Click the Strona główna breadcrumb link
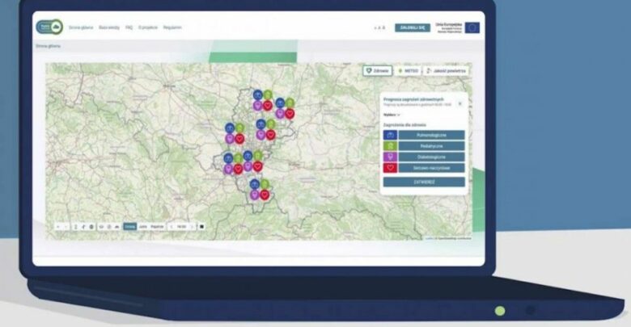This screenshot has height=327, width=631. pyautogui.click(x=49, y=46)
